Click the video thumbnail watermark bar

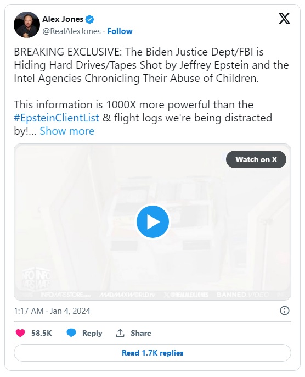point(152,295)
